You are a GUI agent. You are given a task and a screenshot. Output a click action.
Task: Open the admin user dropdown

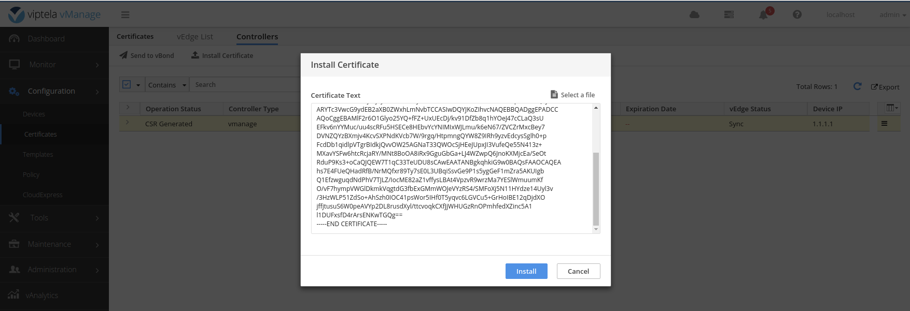click(892, 15)
